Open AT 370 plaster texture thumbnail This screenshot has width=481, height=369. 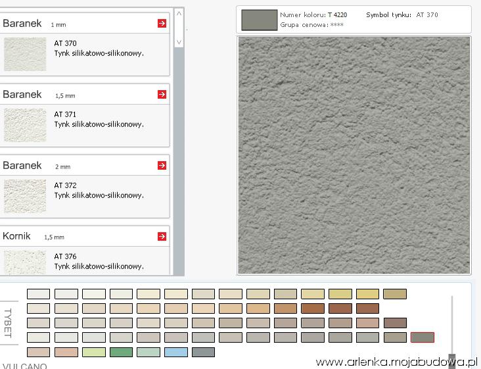click(x=25, y=54)
